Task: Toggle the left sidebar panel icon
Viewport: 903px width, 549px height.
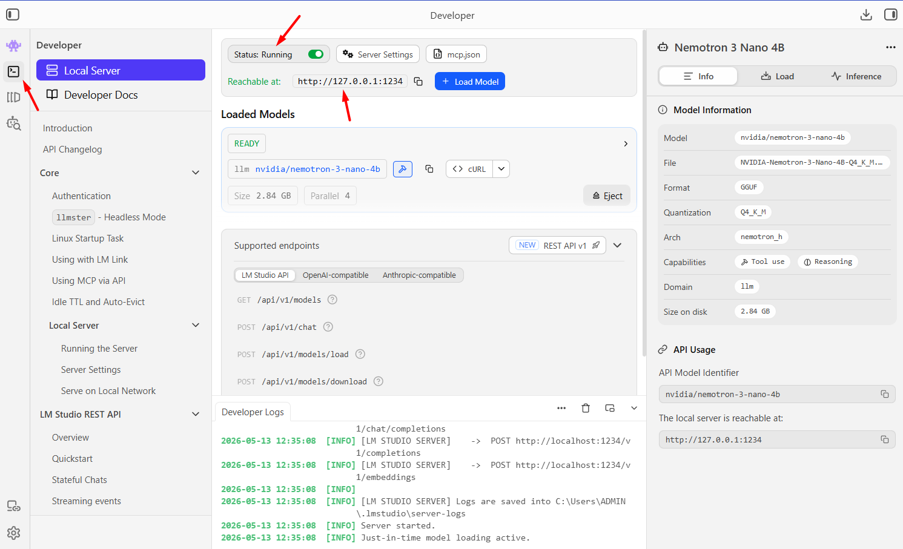Action: (x=13, y=15)
